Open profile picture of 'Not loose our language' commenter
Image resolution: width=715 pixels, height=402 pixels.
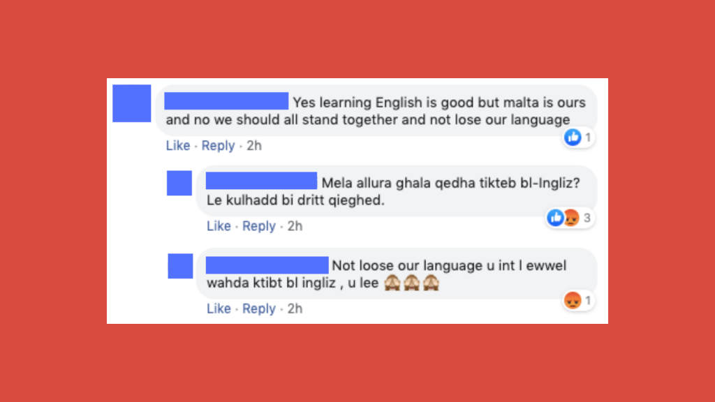(180, 266)
